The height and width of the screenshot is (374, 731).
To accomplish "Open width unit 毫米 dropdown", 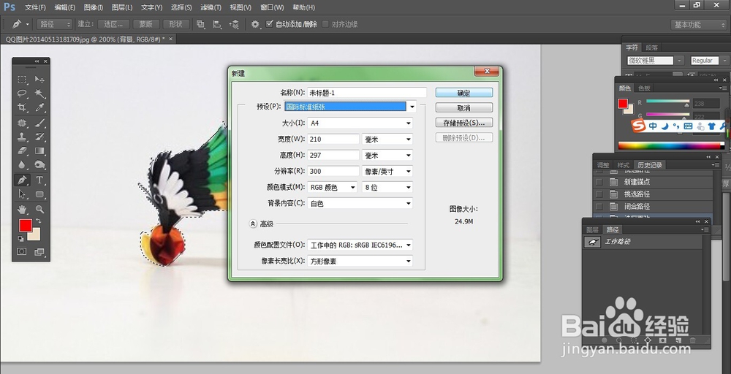I will [x=387, y=139].
